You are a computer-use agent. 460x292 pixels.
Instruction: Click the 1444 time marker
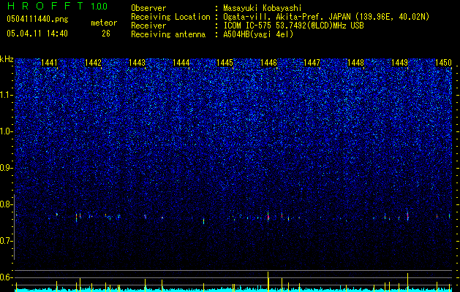tap(181, 62)
